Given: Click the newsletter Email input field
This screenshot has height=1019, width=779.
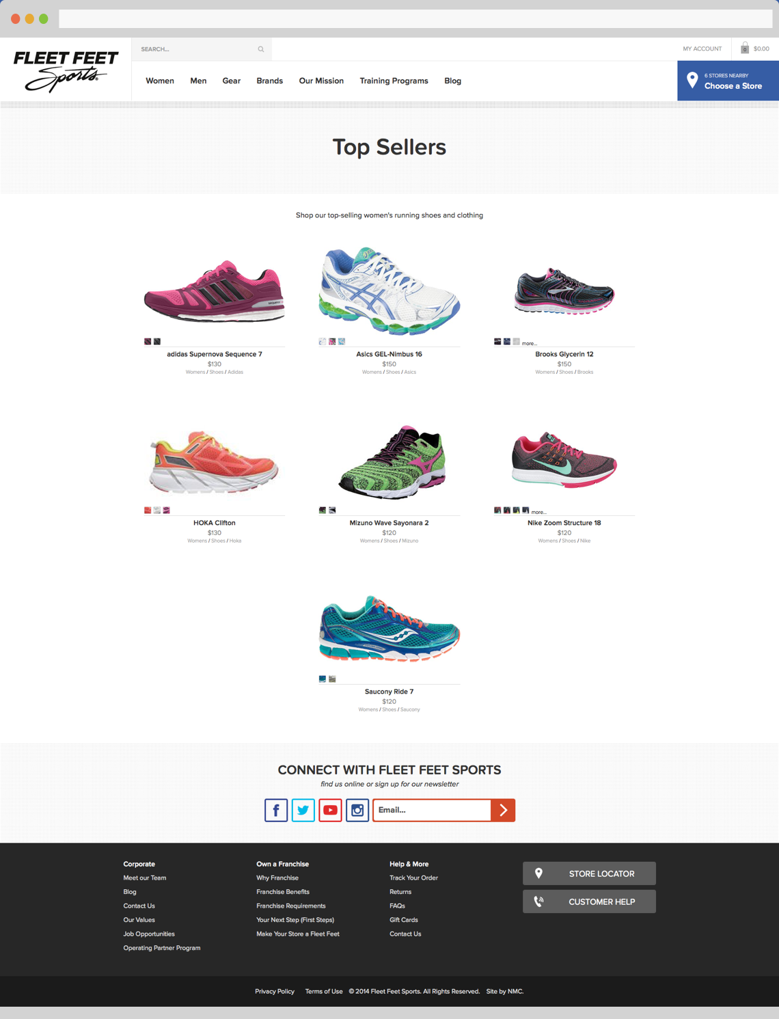Looking at the screenshot, I should [x=432, y=810].
